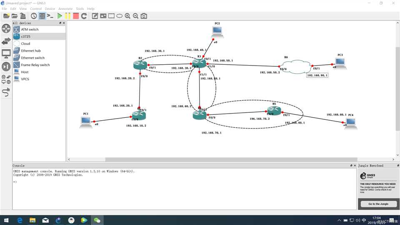This screenshot has width=400, height=225.
Task: Click the R6 cloud node
Action: (295, 67)
